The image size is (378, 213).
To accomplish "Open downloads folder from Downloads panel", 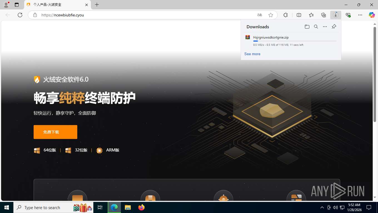I will [x=307, y=27].
